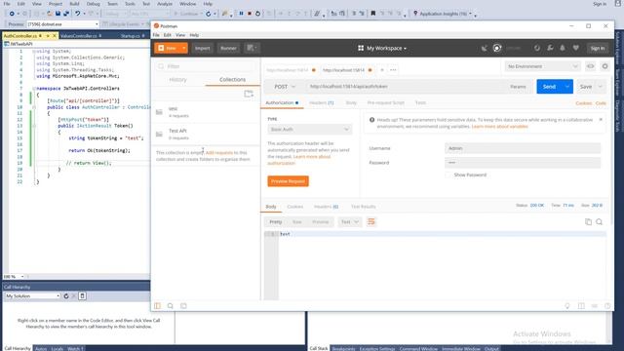
Task: Open the request Body tab
Action: [x=351, y=102]
